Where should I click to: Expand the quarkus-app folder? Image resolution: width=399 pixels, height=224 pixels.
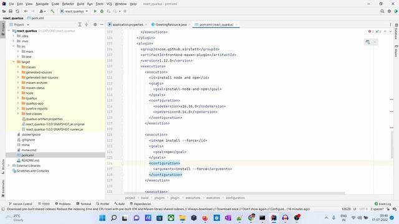[18, 103]
